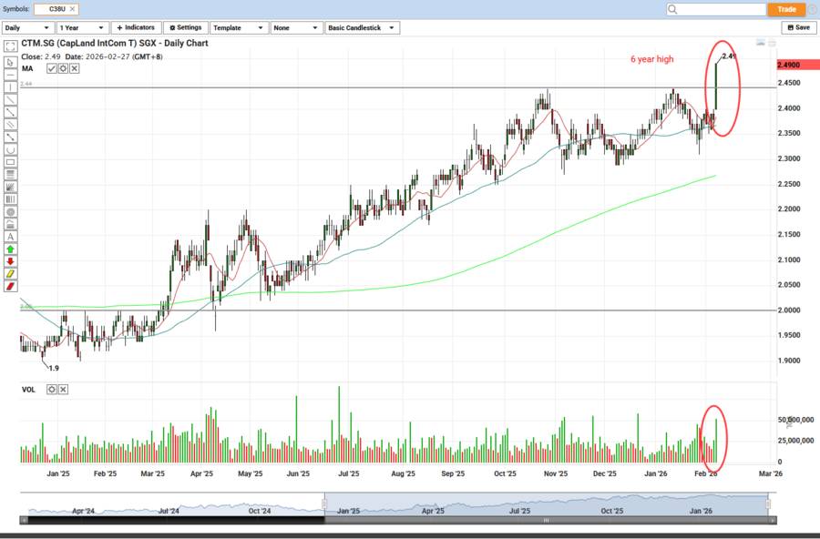Choose the rectangle drawing tool
The width and height of the screenshot is (820, 539).
click(10, 162)
